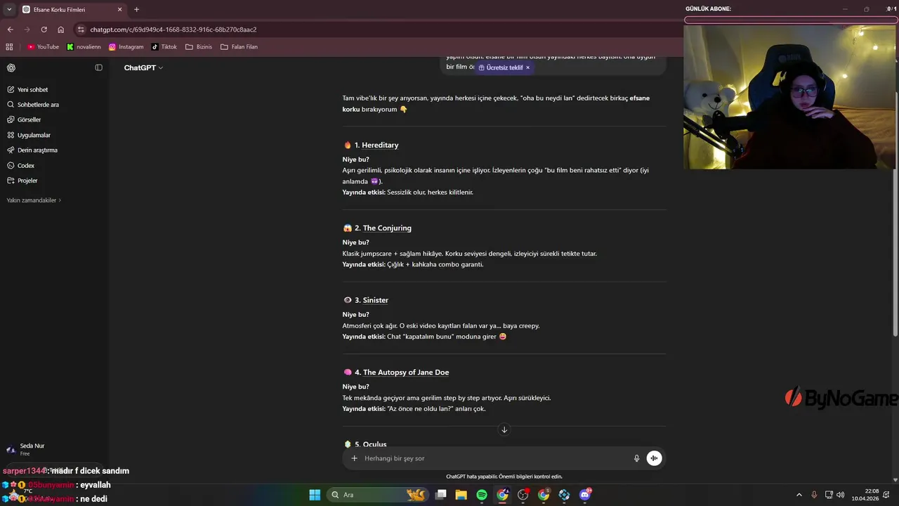The height and width of the screenshot is (506, 899).
Task: Show hidden system tray icons
Action: [x=799, y=495]
